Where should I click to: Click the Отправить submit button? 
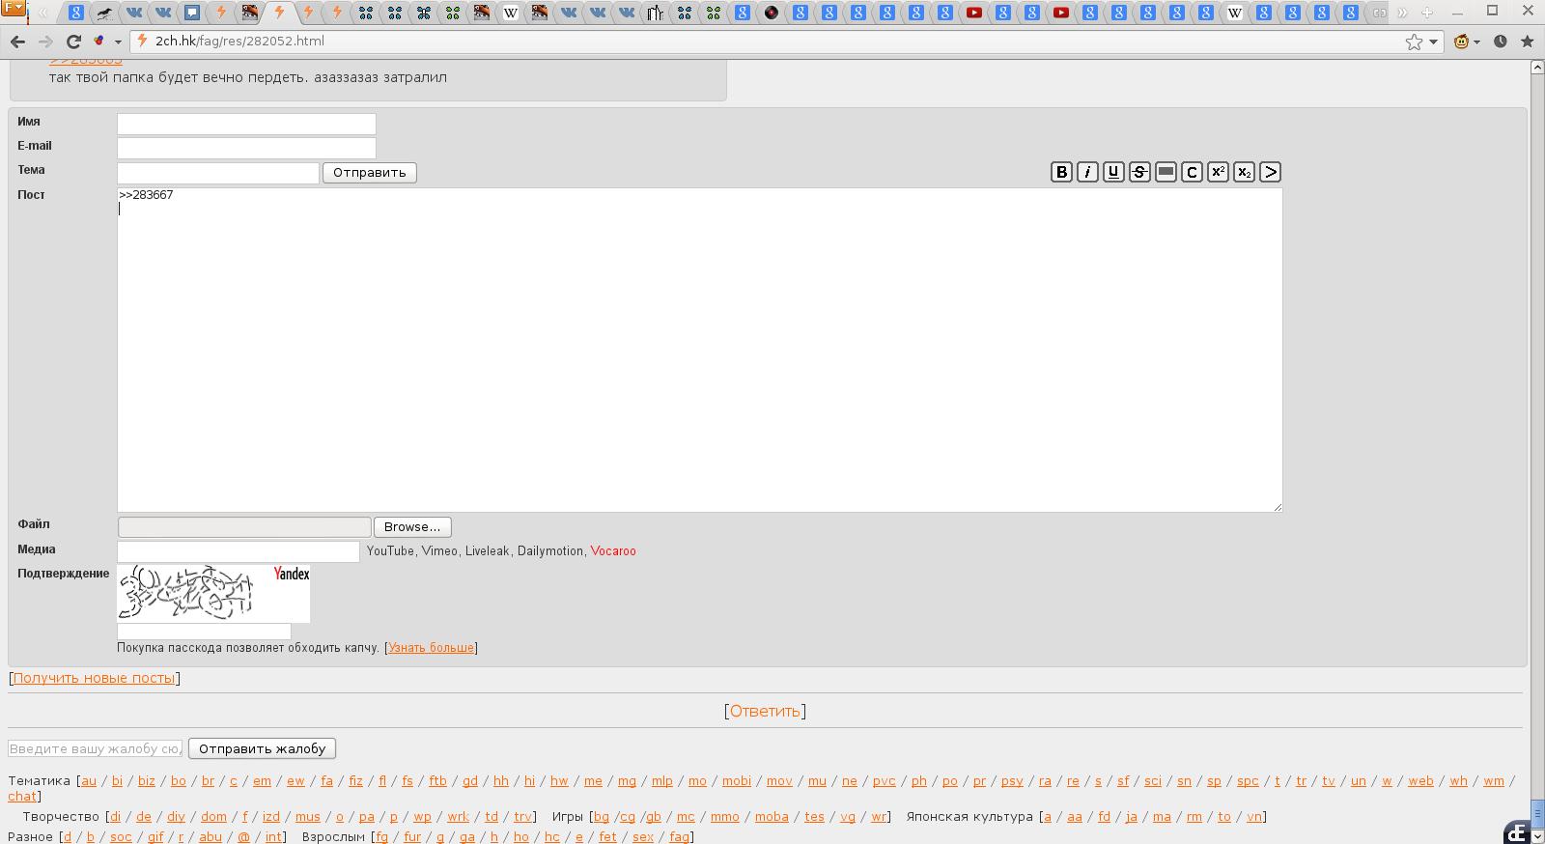(370, 173)
